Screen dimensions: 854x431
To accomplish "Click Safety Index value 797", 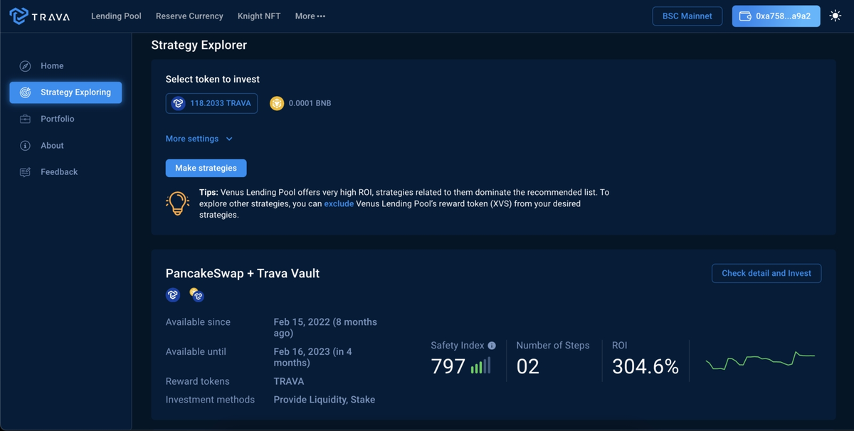I will coord(448,367).
